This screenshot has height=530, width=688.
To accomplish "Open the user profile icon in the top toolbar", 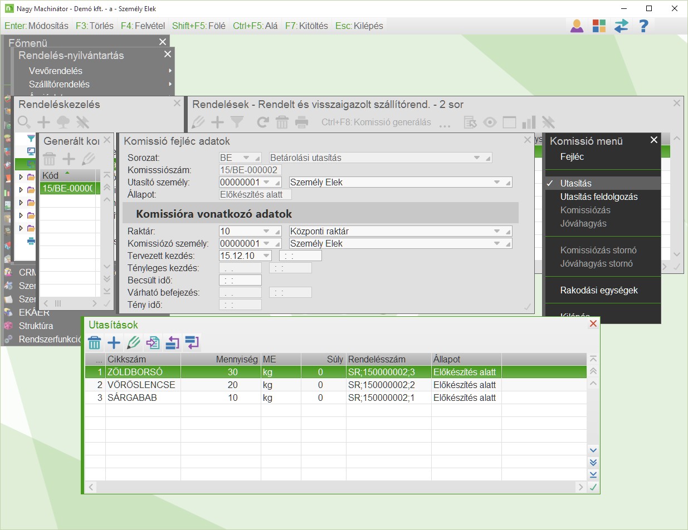I will [577, 26].
